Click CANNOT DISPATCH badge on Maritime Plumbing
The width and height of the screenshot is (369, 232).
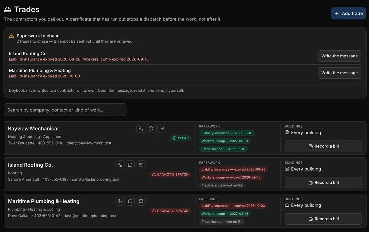(170, 211)
